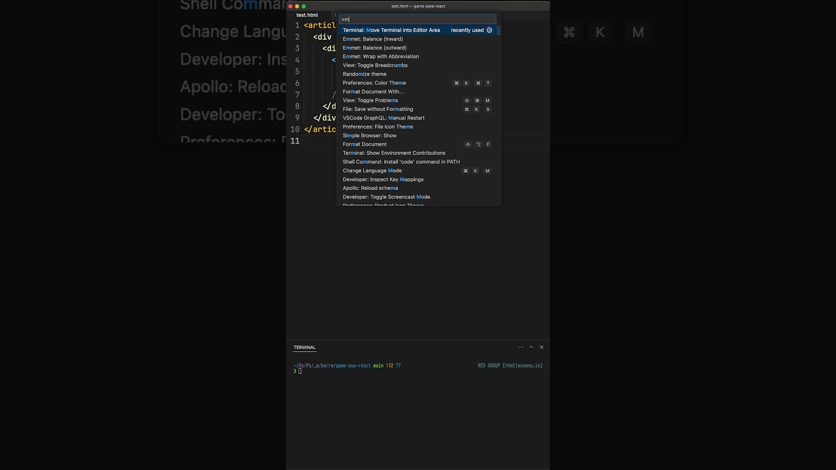Click line number 11 in the editor gutter
The height and width of the screenshot is (470, 836).
tap(295, 141)
